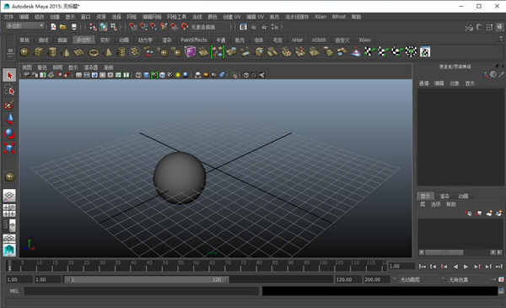Create a new empty display layer

[489, 213]
